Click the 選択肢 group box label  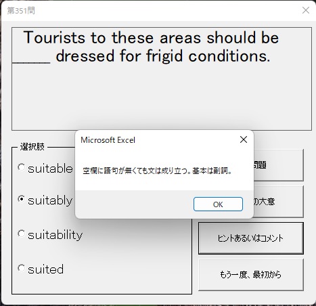32,147
